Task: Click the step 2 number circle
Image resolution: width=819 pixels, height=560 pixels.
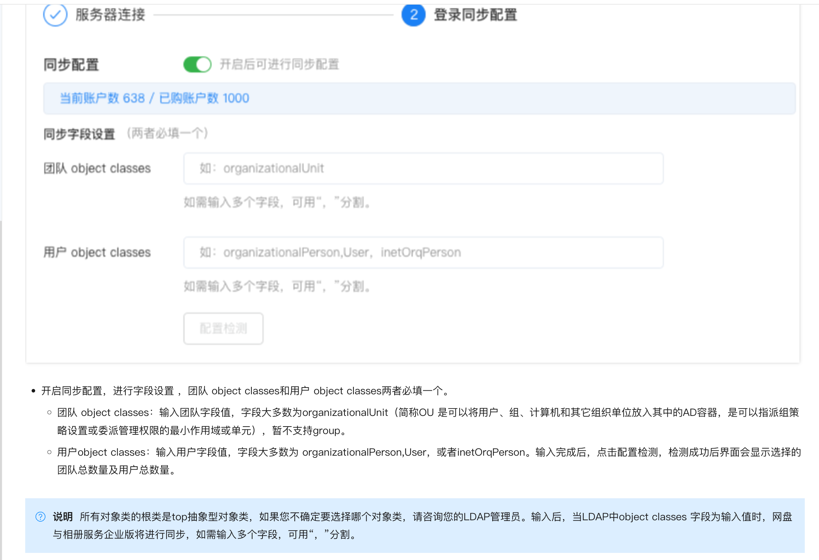Action: 413,15
